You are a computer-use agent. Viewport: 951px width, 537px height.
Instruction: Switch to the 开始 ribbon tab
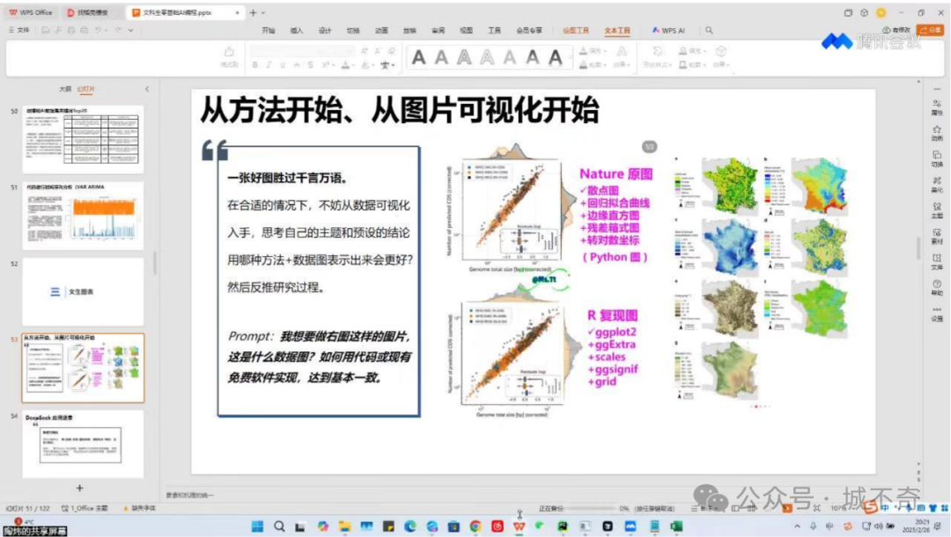(268, 30)
